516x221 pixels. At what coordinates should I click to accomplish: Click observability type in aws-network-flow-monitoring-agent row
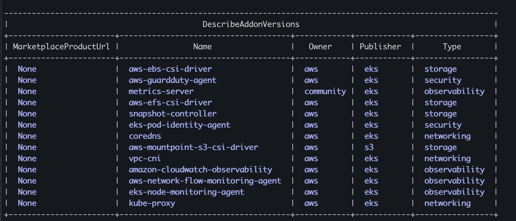click(454, 181)
